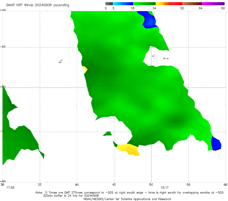Click the latitude label '-45'
This screenshot has height=201, width=228.
pos(3,47)
